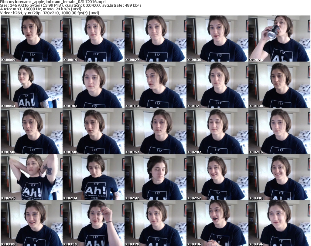The width and height of the screenshot is (311, 246).
Task: Select the 00:01:40 frame
Action: click(x=32, y=131)
